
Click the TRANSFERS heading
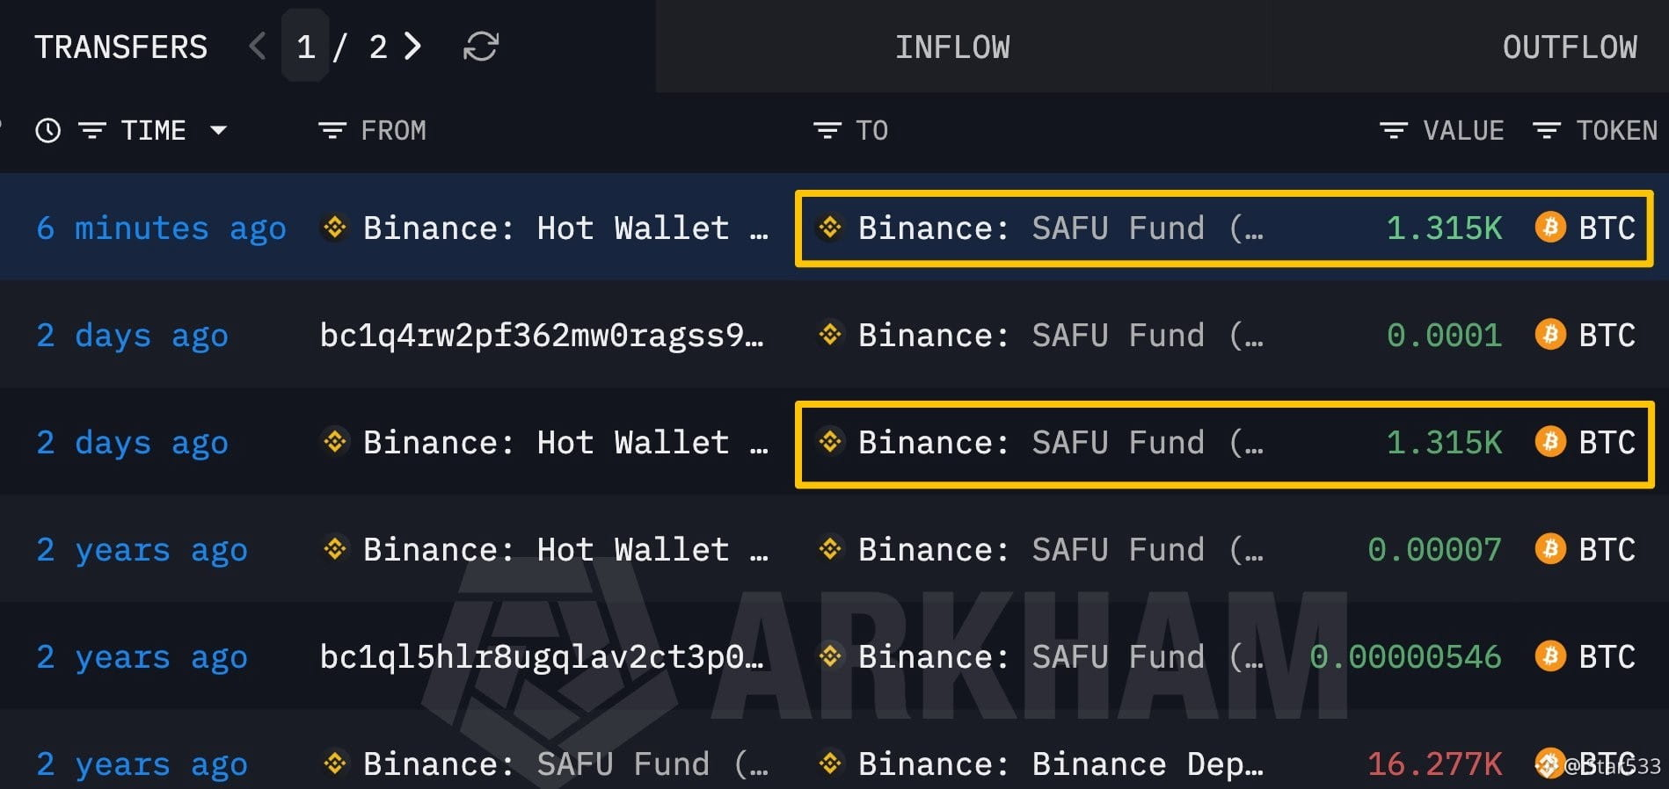[x=121, y=47]
